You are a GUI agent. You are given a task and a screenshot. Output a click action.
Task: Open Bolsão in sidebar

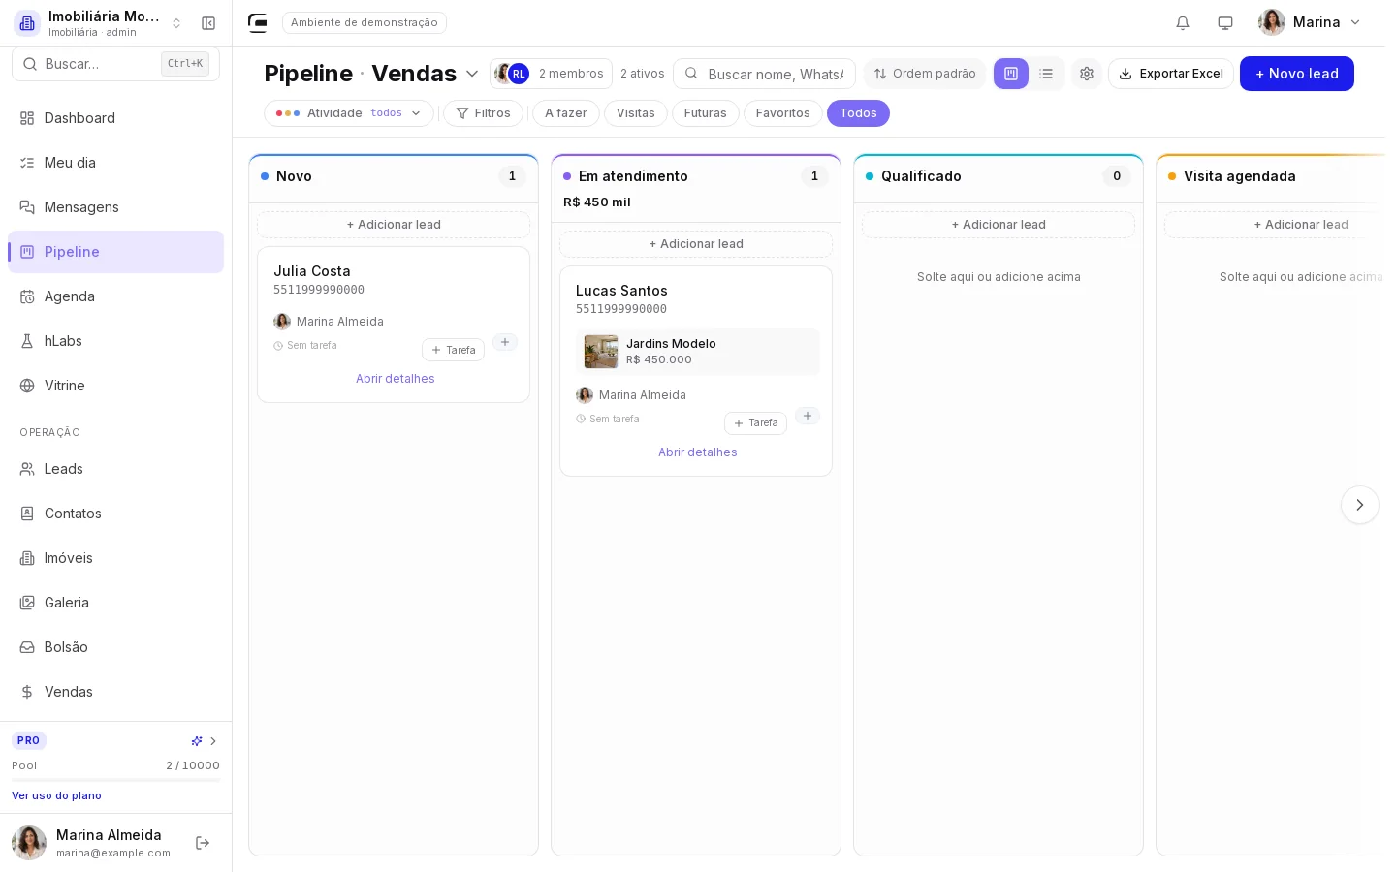coord(116,647)
